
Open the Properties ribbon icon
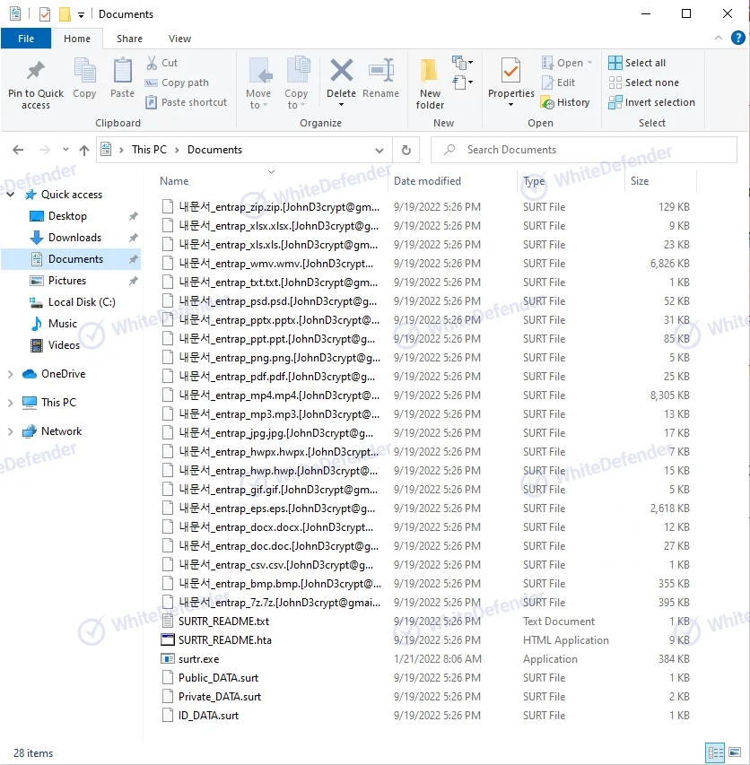[x=510, y=72]
